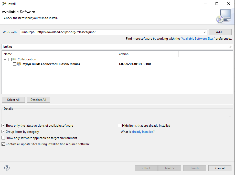Open help with the question mark icon
Viewport: 235px width, 175px height.
[x=7, y=168]
